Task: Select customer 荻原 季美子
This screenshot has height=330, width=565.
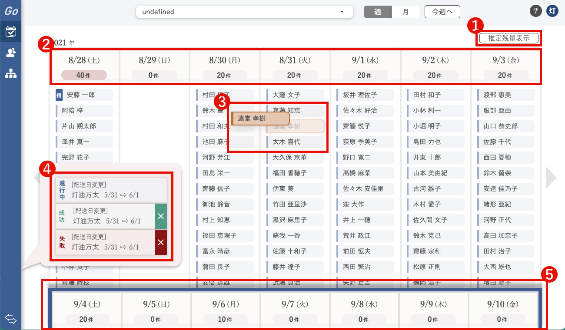Action: click(366, 142)
